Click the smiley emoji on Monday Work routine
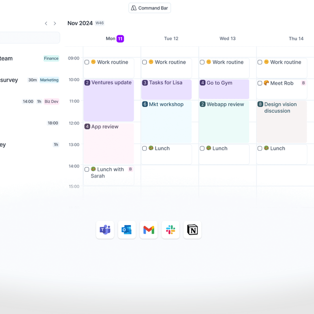Screen dimensions: 314x314 point(93,62)
